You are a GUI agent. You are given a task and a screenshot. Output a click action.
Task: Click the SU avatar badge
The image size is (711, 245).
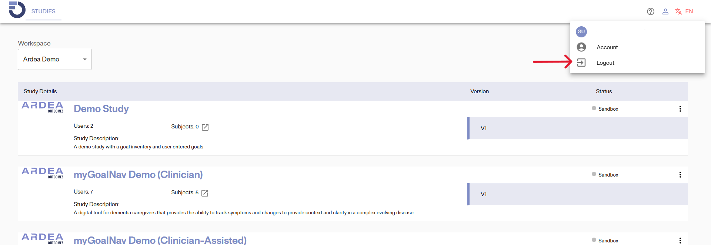pyautogui.click(x=581, y=32)
